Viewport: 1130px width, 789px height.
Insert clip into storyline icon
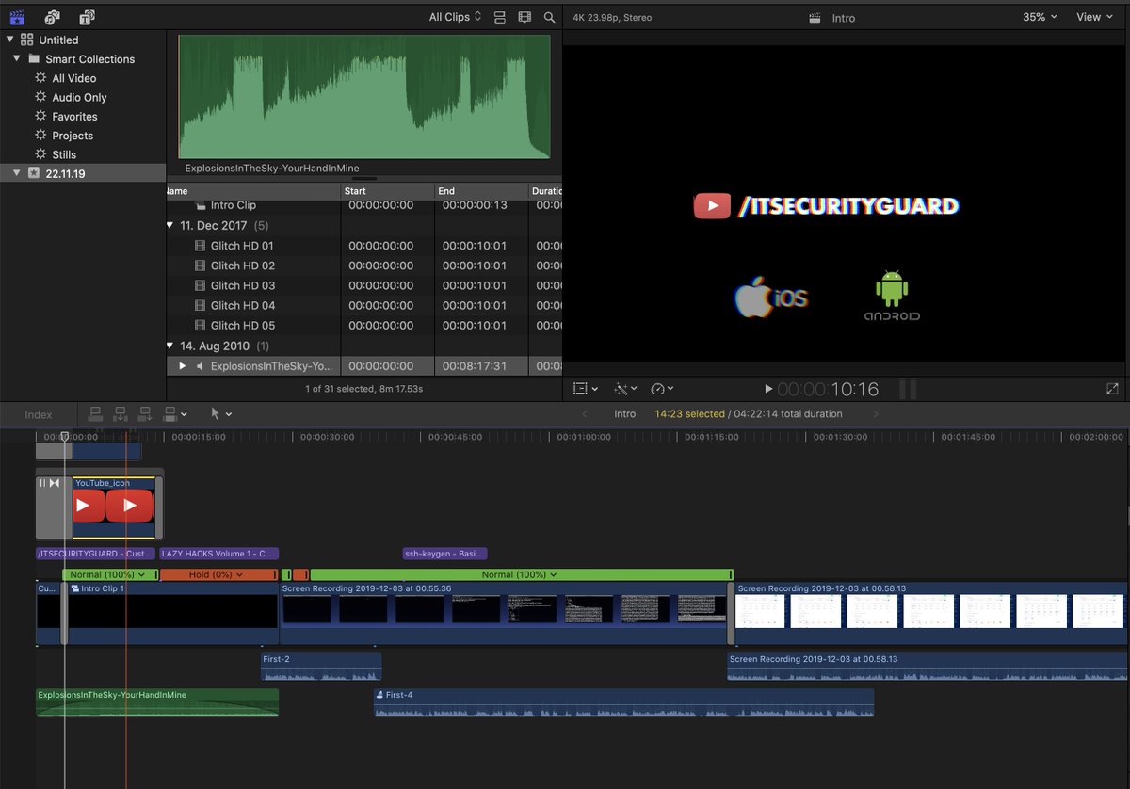point(121,413)
